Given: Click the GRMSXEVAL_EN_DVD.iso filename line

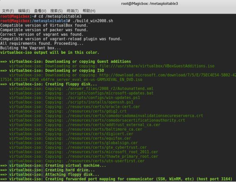Looking at the screenshot, I should coord(71,79).
